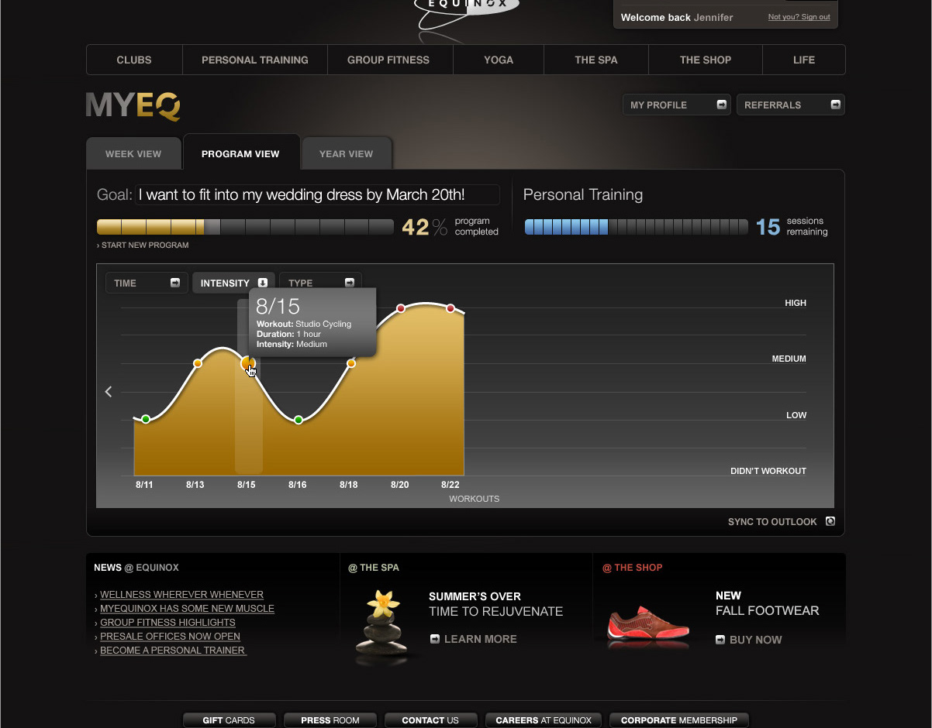
Task: Open 'MyEquinox Has Some New Muscle' link
Action: click(x=187, y=609)
